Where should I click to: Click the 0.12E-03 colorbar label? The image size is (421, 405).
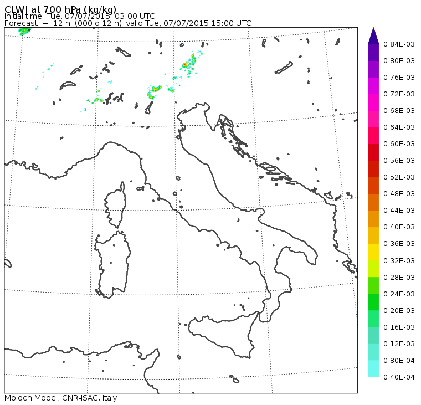click(x=399, y=344)
